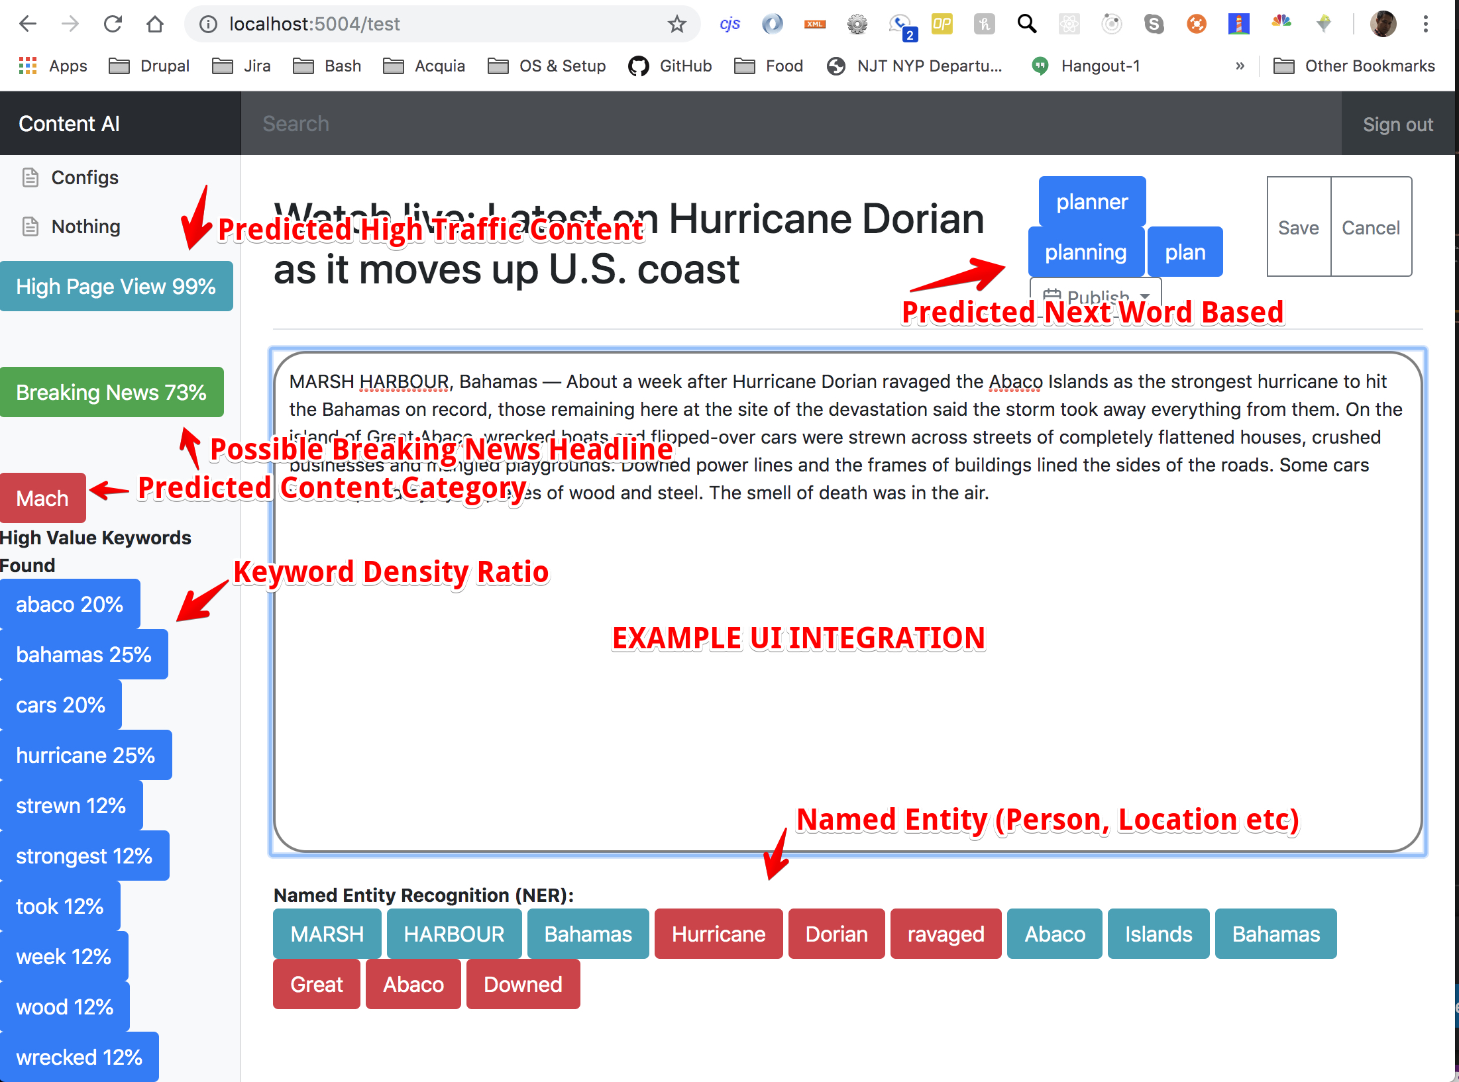The height and width of the screenshot is (1082, 1459).
Task: Show hidden bookmarks with the chevron
Action: (1240, 66)
